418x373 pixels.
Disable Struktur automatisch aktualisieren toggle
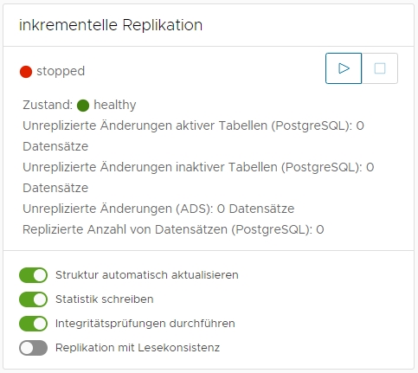[x=33, y=275]
